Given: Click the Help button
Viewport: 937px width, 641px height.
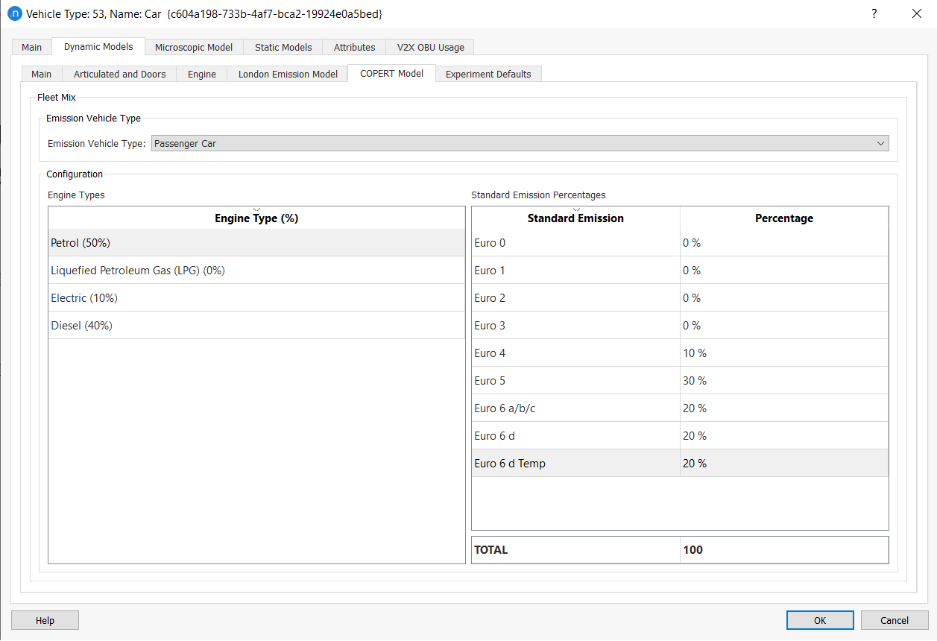Looking at the screenshot, I should [44, 619].
